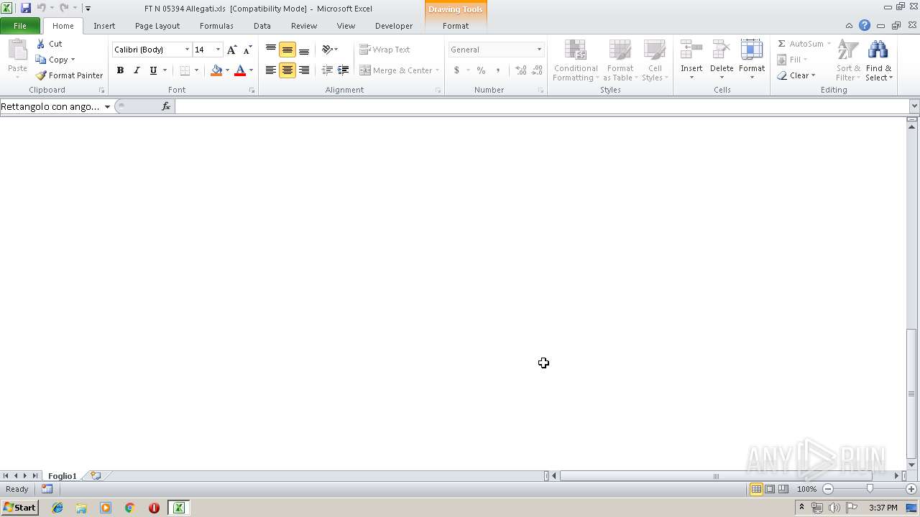Image resolution: width=920 pixels, height=517 pixels.
Task: Open the Drawing Tools Format tab
Action: [x=456, y=26]
